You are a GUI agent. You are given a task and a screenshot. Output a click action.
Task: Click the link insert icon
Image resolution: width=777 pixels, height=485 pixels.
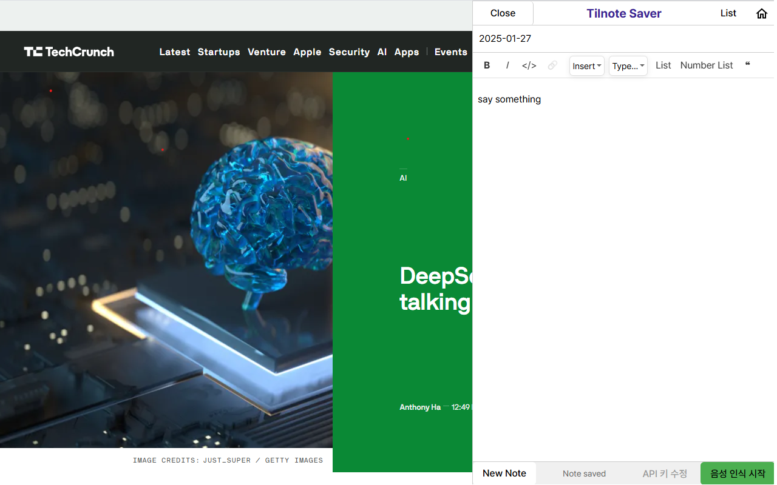(x=552, y=65)
